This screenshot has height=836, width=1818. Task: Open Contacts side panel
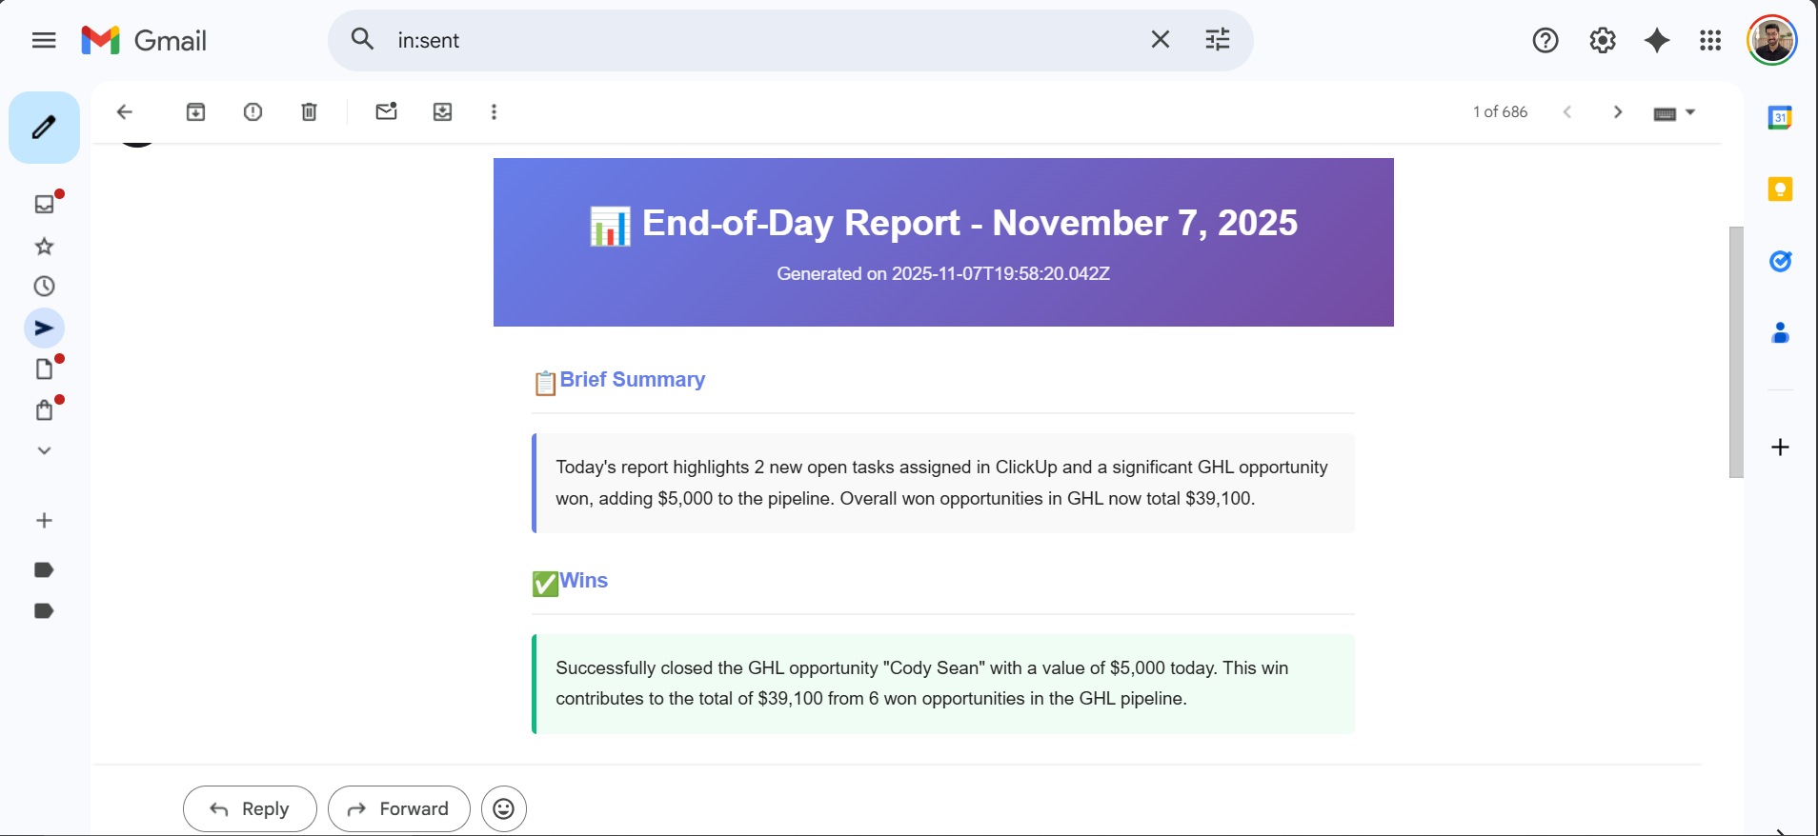click(1780, 333)
